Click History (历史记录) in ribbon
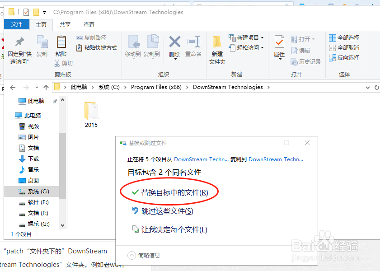 point(306,62)
